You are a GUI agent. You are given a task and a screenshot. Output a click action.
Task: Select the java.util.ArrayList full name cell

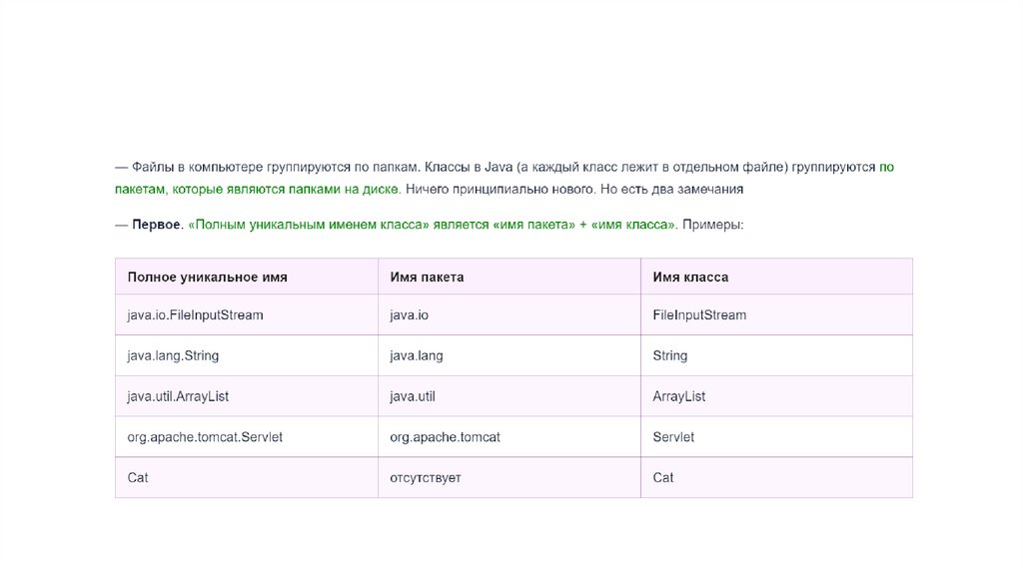178,396
